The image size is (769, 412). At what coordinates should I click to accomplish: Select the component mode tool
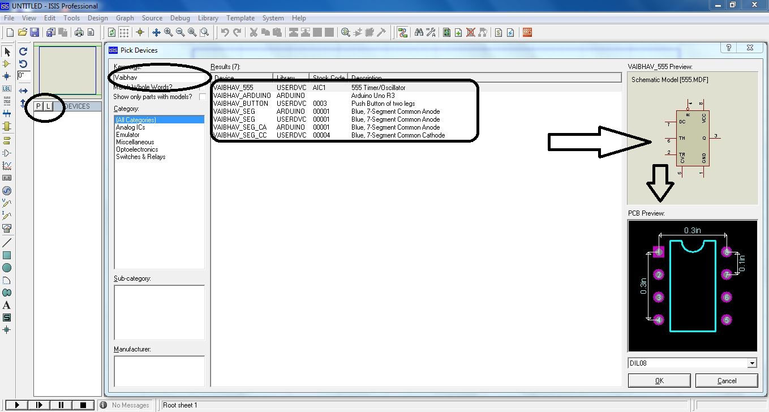(x=7, y=64)
